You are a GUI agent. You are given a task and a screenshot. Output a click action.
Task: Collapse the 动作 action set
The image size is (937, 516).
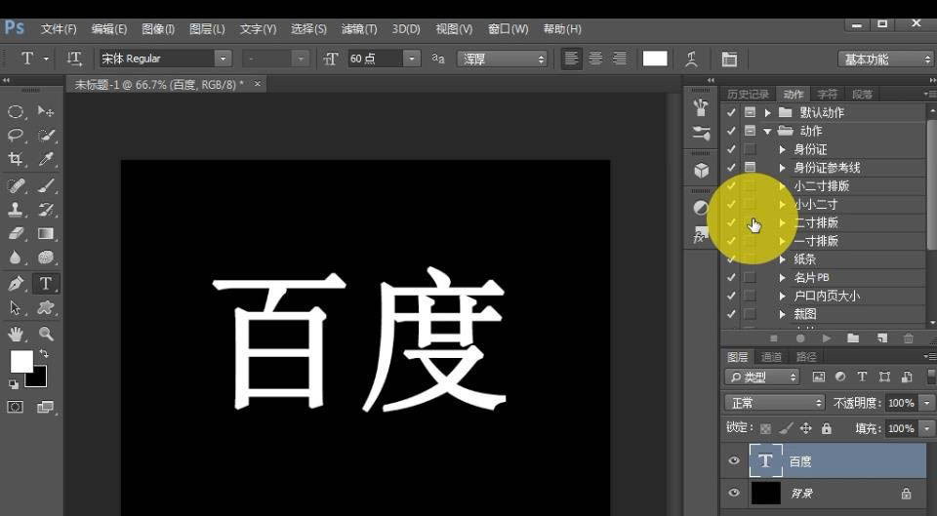(x=768, y=131)
